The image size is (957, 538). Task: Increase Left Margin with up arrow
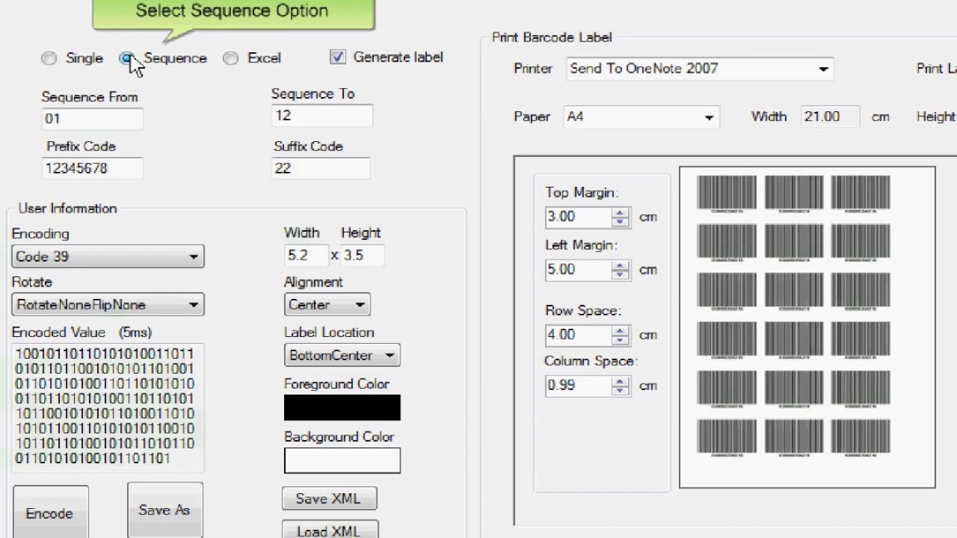tap(620, 265)
